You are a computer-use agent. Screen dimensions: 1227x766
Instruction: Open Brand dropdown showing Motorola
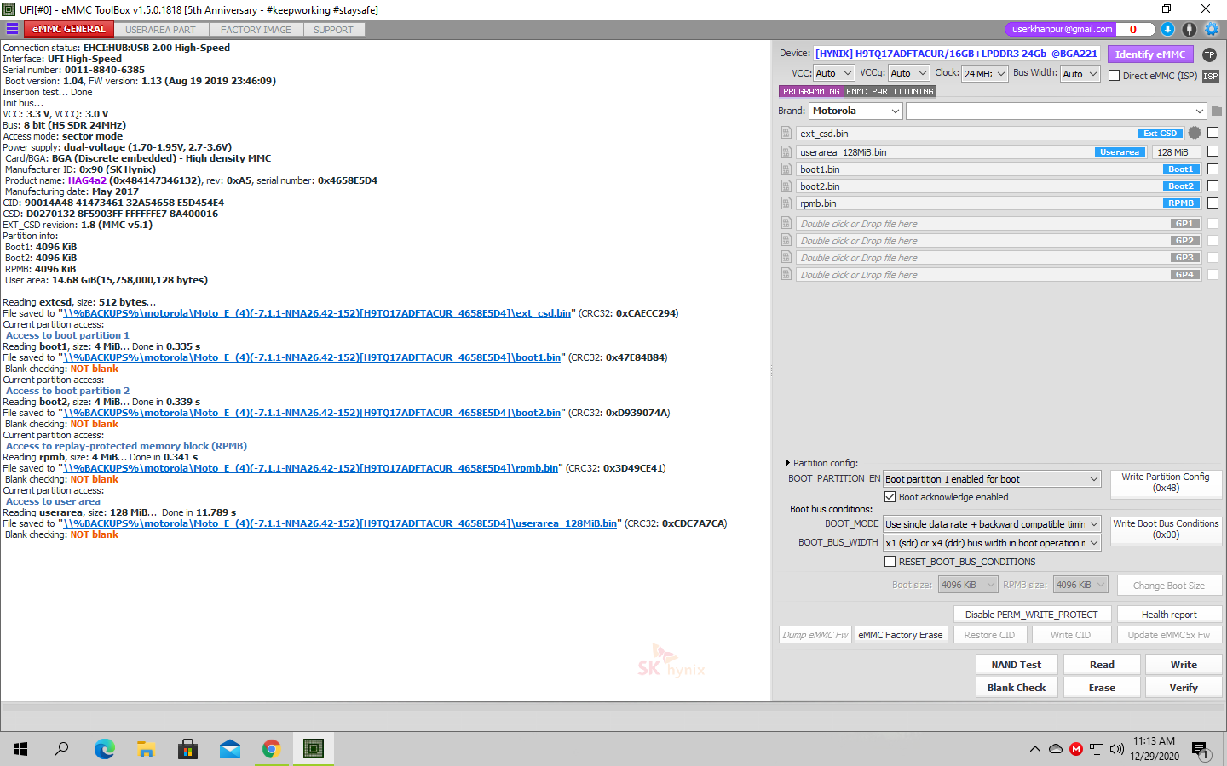855,111
